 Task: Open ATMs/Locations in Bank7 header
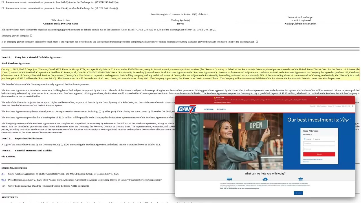pos(322,106)
